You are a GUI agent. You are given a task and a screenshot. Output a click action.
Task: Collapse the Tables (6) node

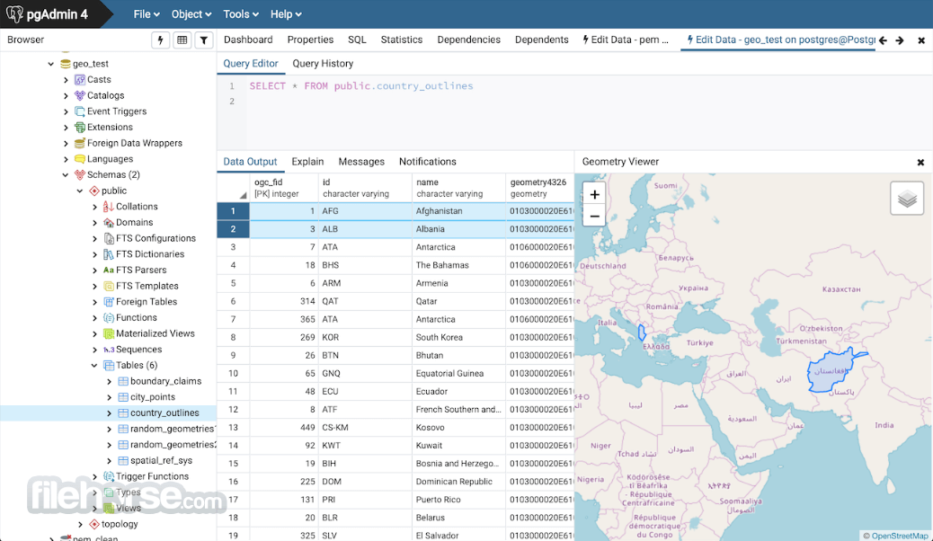[94, 366]
